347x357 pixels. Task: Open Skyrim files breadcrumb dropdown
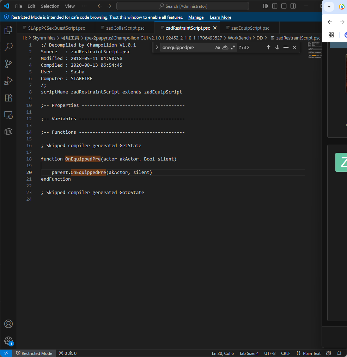tap(44, 38)
